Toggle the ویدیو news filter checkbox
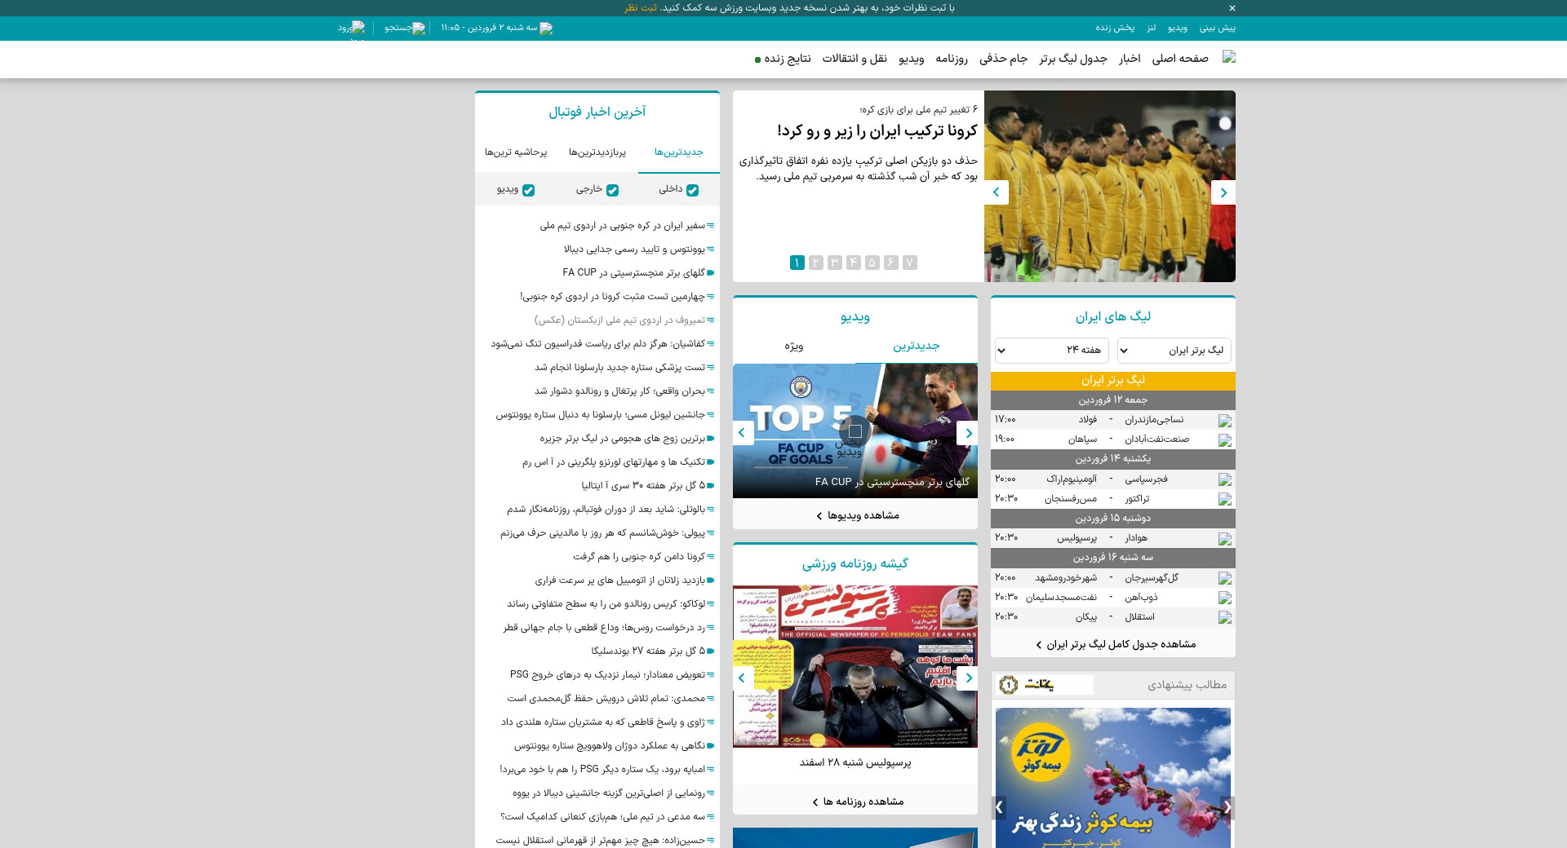Viewport: 1567px width, 848px height. click(528, 190)
